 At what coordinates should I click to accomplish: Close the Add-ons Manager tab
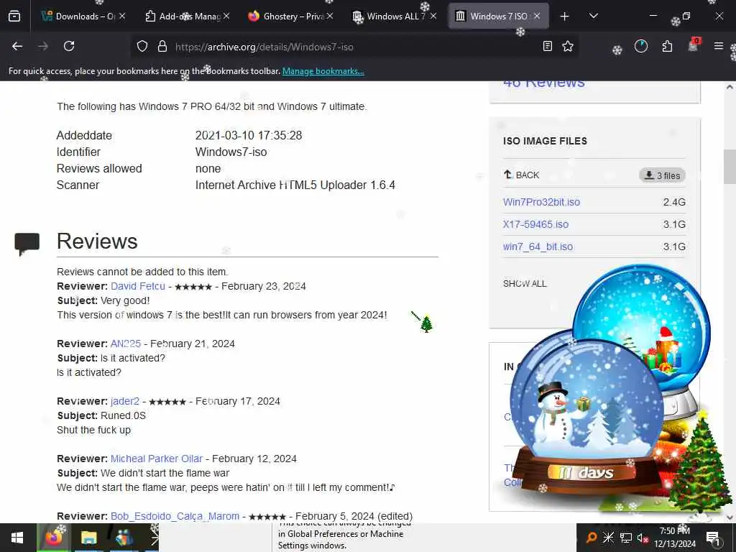coord(226,16)
